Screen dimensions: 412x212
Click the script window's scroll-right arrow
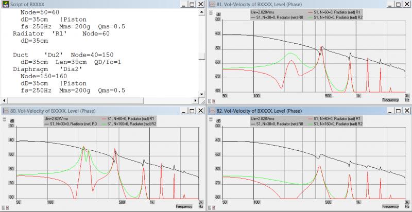click(196, 100)
